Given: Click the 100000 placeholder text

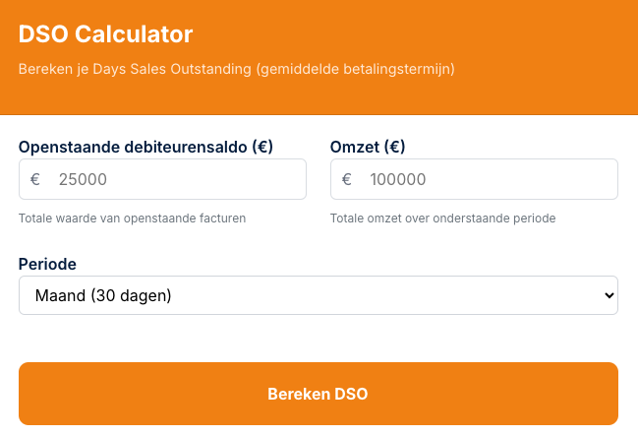Looking at the screenshot, I should (x=398, y=179).
